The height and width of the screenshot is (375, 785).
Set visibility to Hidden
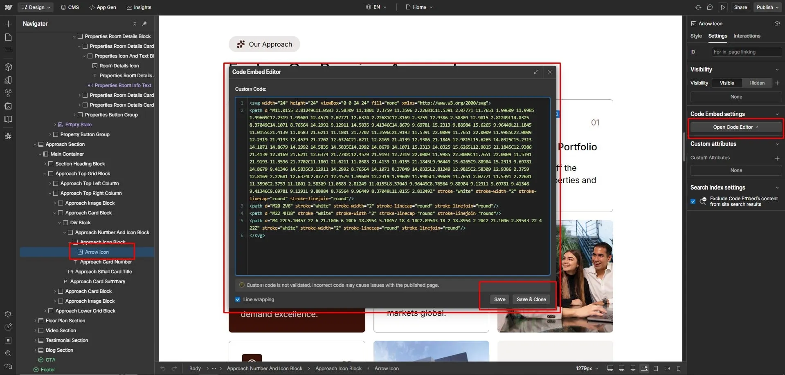click(x=756, y=83)
